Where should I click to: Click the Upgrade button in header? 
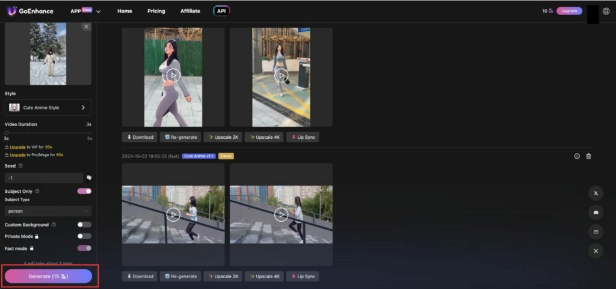click(569, 11)
